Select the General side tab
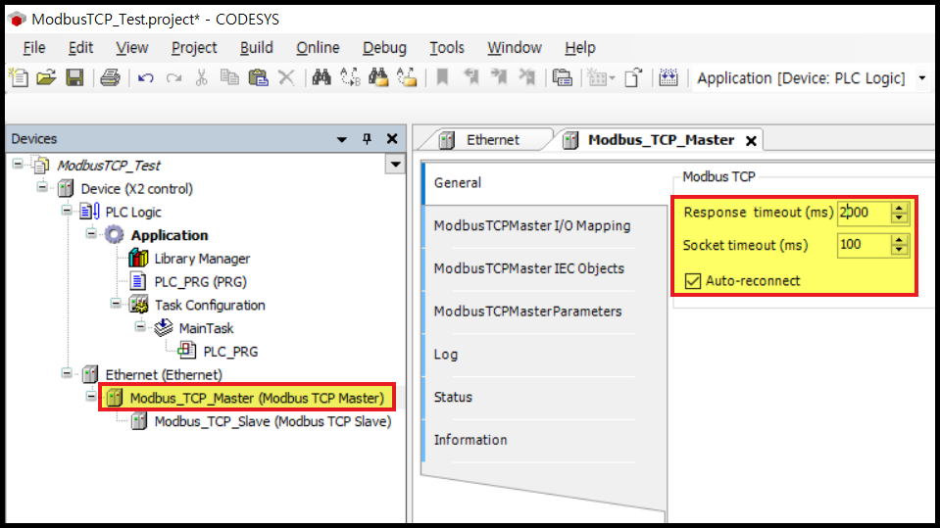Viewport: 940px width, 528px height. pos(544,183)
